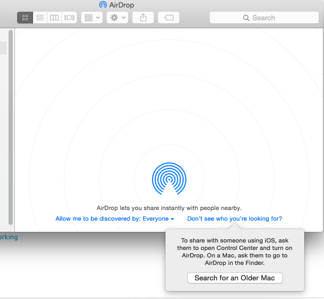Click the large blue AirDrop radar icon
324x299 pixels.
coord(169,179)
